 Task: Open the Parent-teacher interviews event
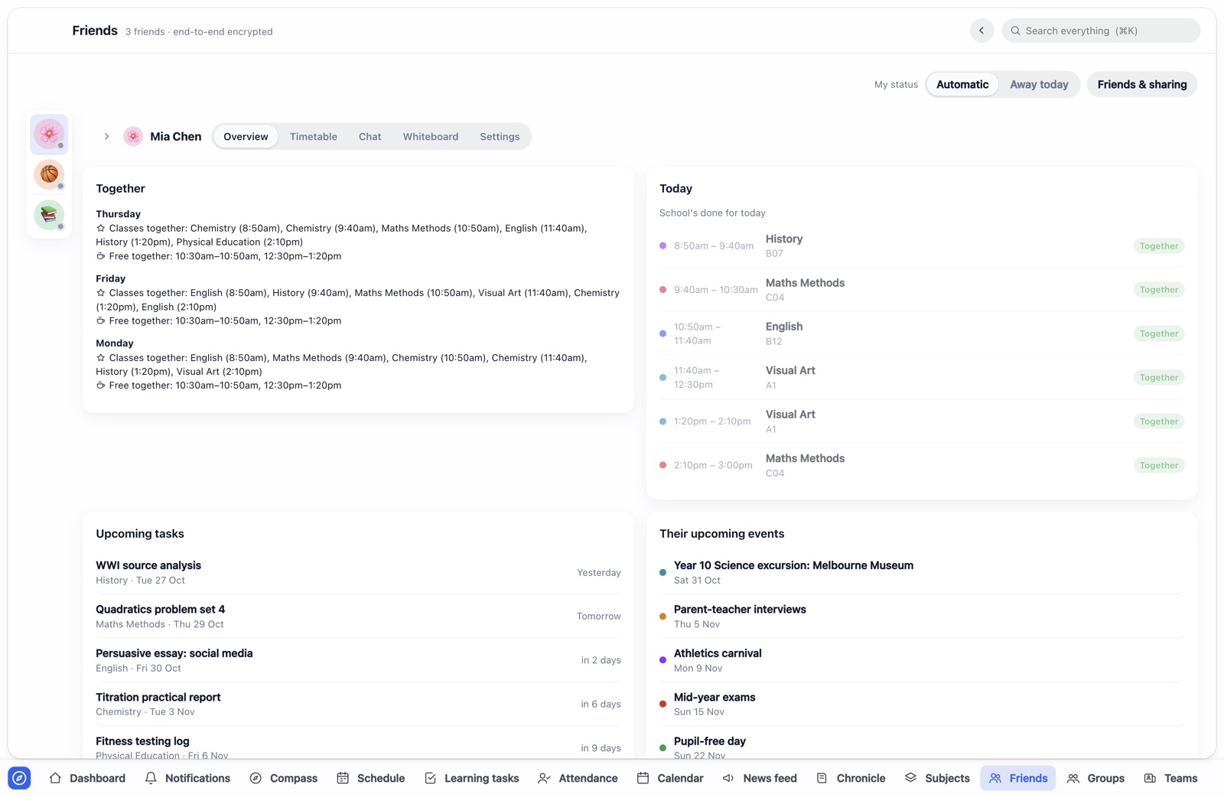click(922, 616)
